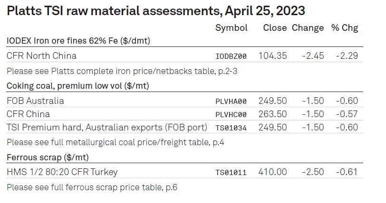Click the PLVHC00 symbol code
This screenshot has height=203, width=386.
[231, 114]
